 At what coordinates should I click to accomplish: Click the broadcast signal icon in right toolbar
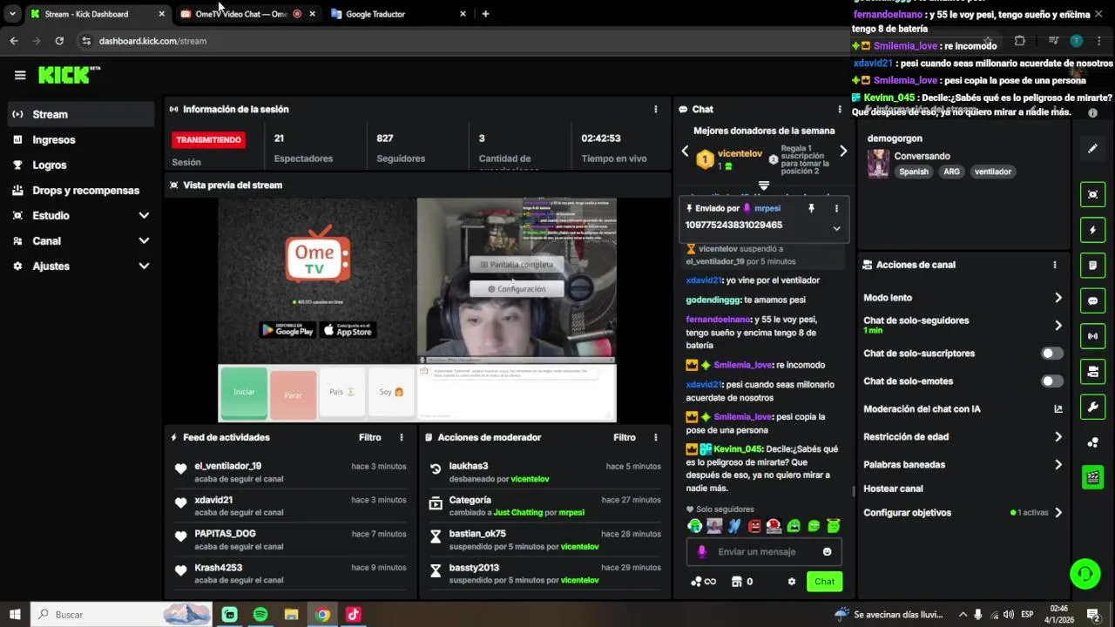click(x=1092, y=336)
